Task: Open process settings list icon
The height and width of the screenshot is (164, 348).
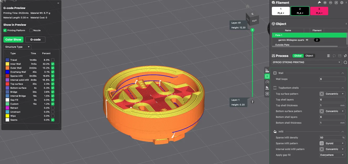Action: pos(329,56)
